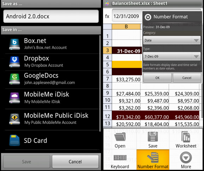This screenshot has height=171, width=204.
Task: Select row header 13
Action: tap(107, 124)
